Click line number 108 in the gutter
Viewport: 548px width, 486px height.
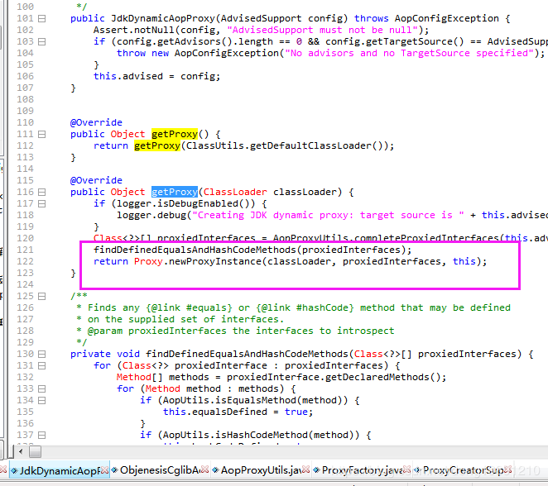pos(25,99)
